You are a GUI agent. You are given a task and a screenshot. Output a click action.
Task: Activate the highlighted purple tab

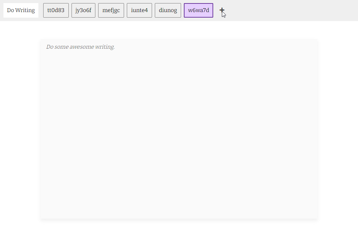[198, 10]
